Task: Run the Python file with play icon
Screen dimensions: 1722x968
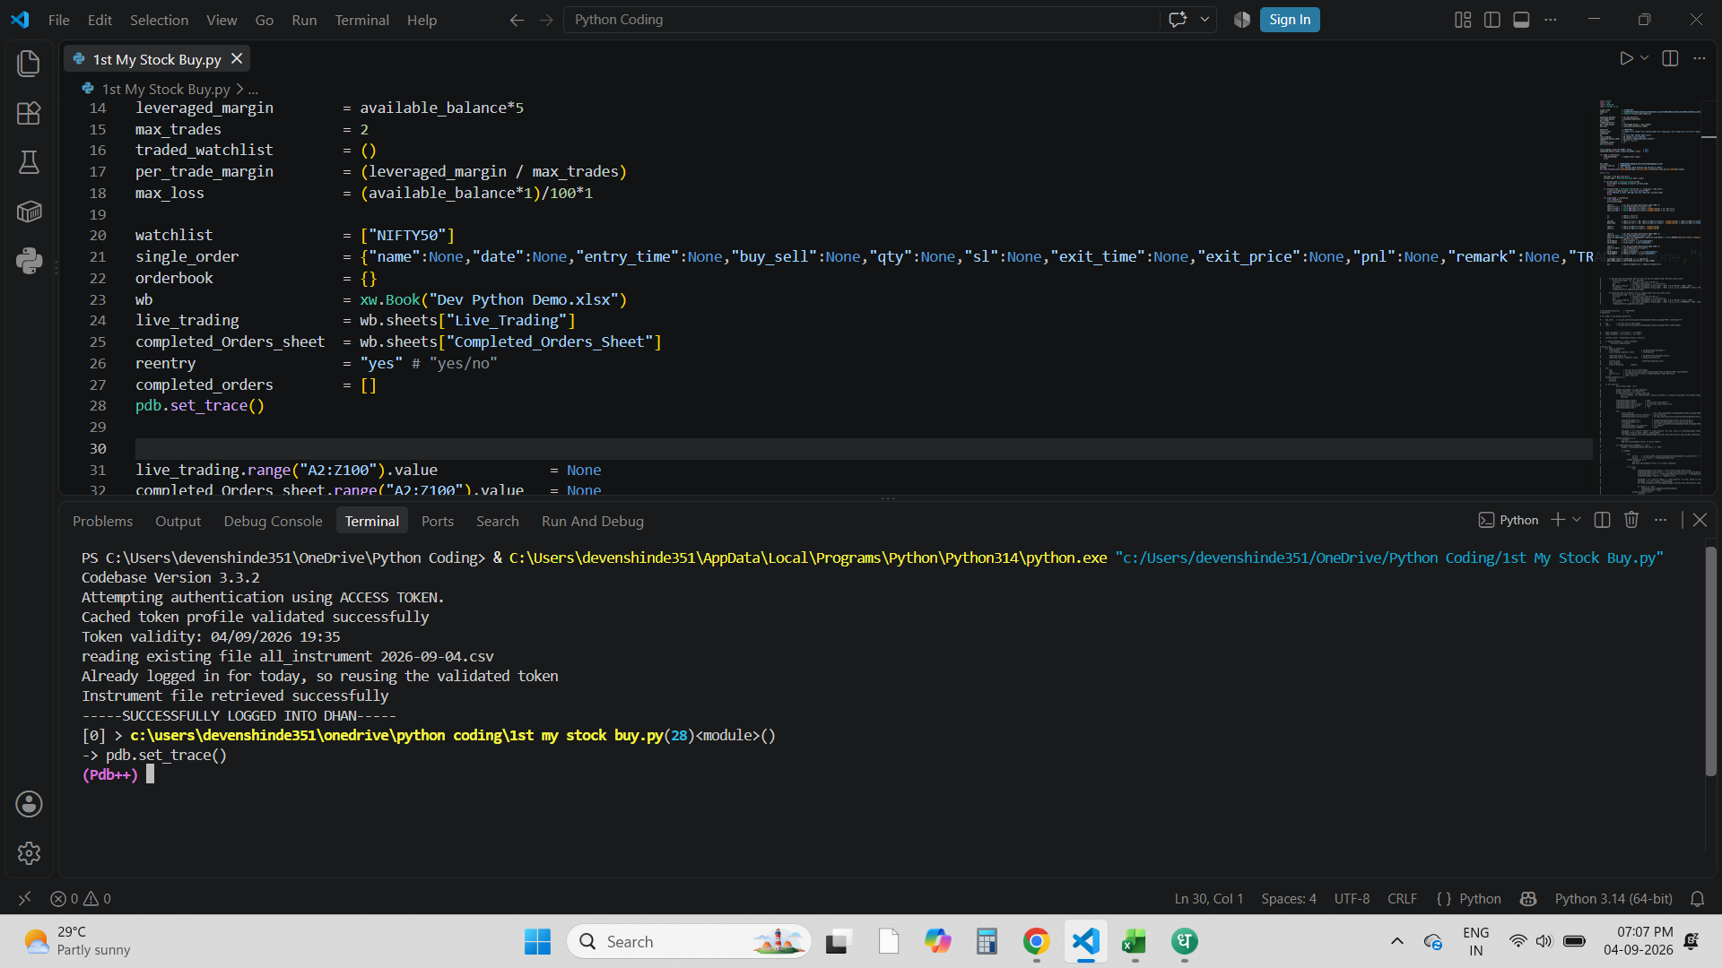Action: 1626,58
